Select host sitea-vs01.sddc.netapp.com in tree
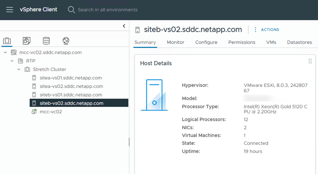This screenshot has width=318, height=174. coord(71,78)
